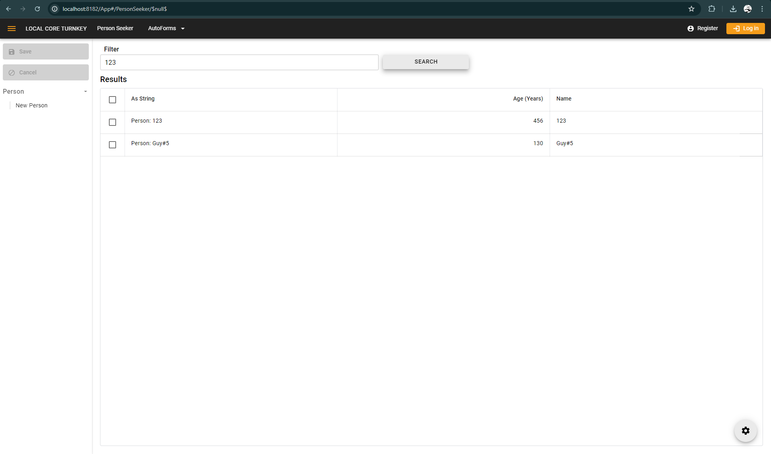Collapse the Person section in sidebar
This screenshot has width=771, height=454.
[x=85, y=92]
